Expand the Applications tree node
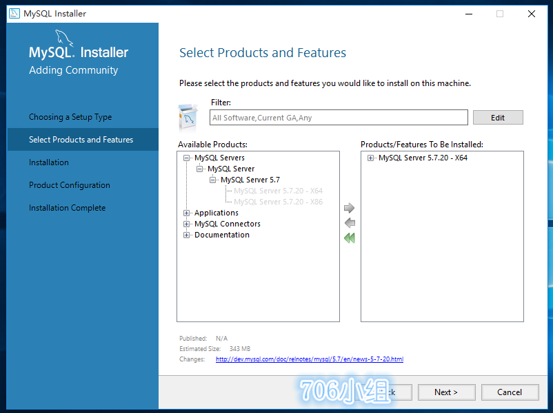The width and height of the screenshot is (553, 413). tap(186, 213)
